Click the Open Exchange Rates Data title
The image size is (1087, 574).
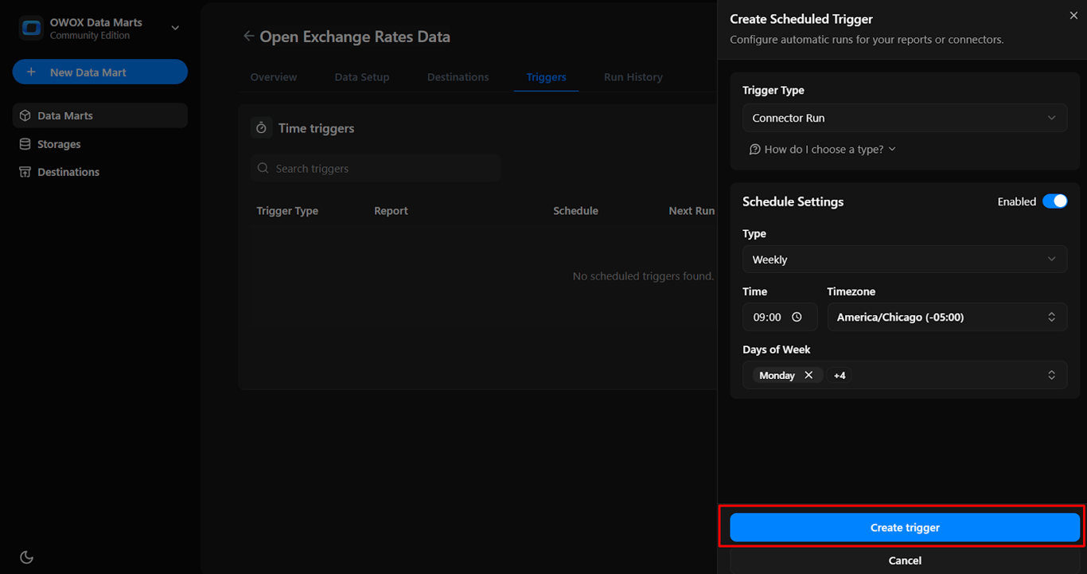pos(355,37)
